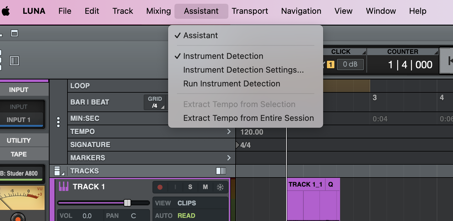Click the piano keys icon on Track 1
The height and width of the screenshot is (221, 453).
click(64, 187)
